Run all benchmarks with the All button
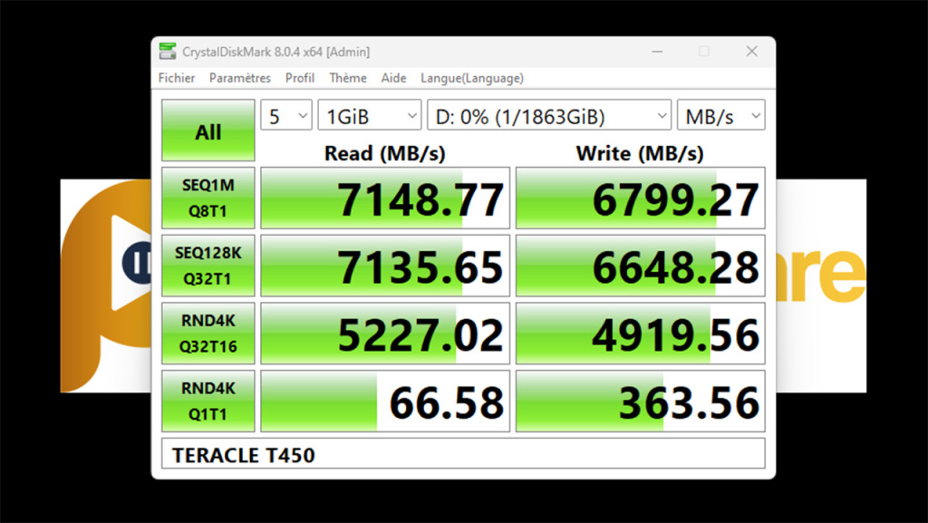928x523 pixels. [208, 131]
